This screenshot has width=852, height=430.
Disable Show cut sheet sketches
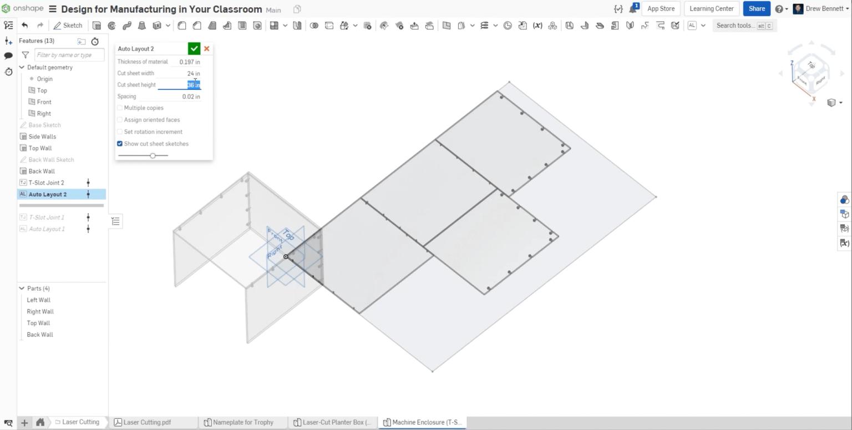click(x=120, y=144)
